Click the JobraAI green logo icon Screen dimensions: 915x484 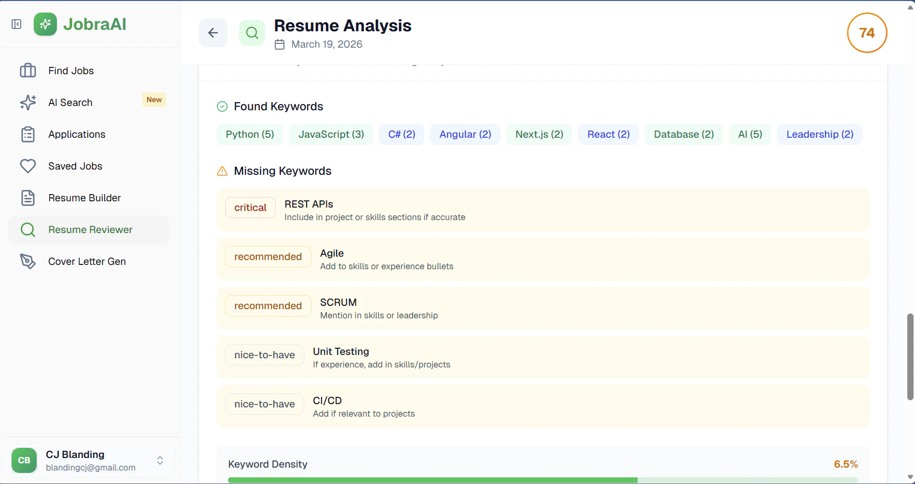[45, 24]
